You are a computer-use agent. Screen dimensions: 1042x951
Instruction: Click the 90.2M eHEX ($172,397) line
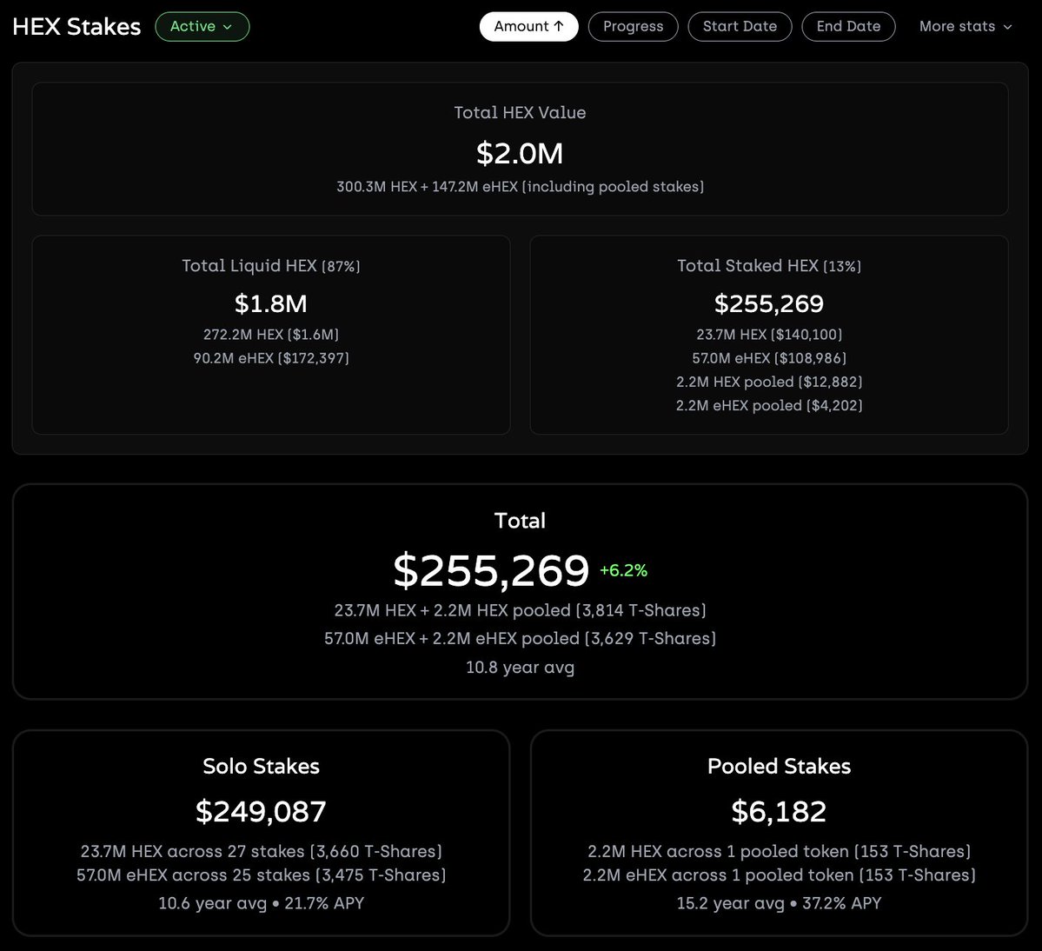271,358
